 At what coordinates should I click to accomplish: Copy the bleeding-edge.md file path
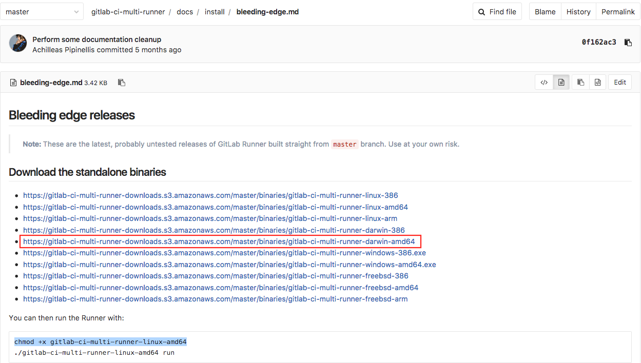coord(122,83)
